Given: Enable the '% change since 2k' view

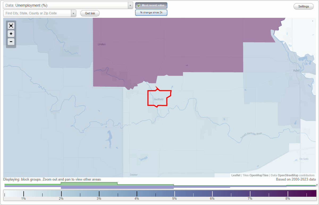Looking at the screenshot, I should [x=151, y=12].
